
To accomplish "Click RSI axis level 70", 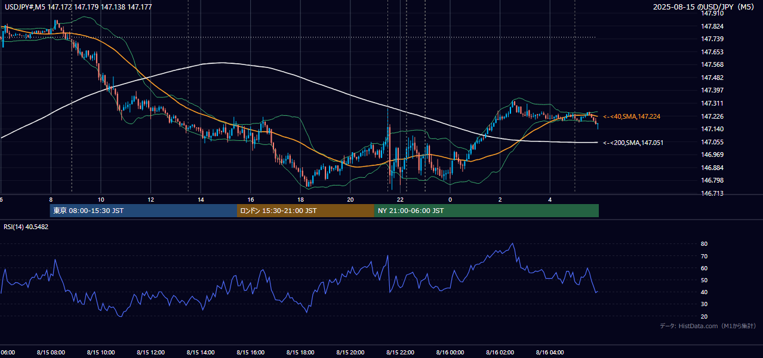I will (704, 256).
